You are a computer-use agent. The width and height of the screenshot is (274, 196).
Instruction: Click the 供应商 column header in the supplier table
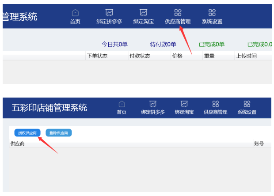pyautogui.click(x=18, y=144)
